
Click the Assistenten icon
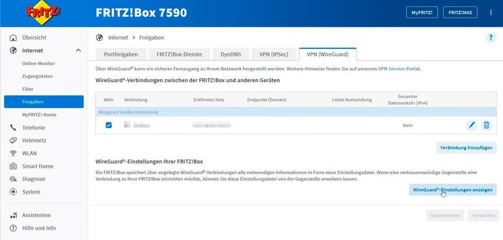click(13, 215)
